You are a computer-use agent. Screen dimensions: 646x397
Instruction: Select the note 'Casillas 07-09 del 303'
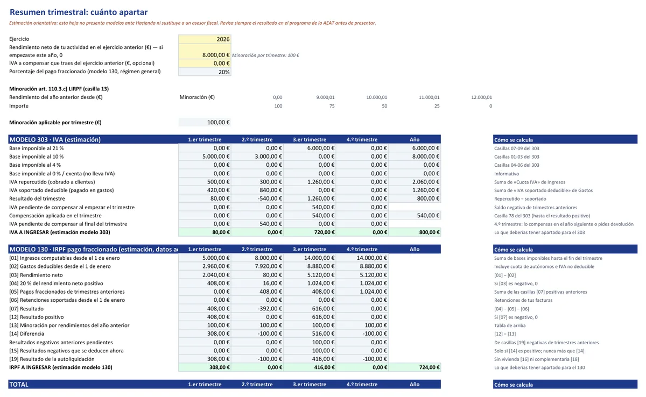click(517, 148)
